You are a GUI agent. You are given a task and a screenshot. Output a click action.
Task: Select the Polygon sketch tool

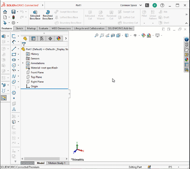14,93
